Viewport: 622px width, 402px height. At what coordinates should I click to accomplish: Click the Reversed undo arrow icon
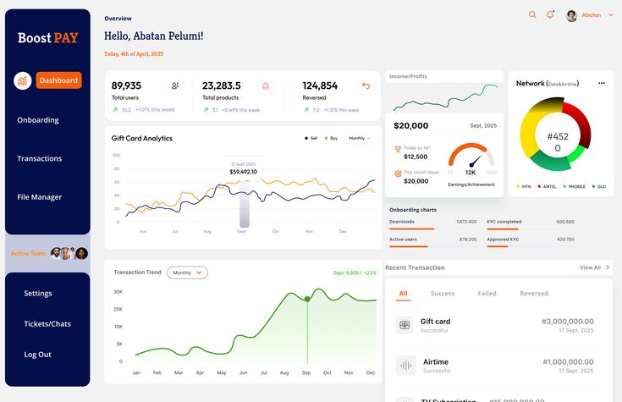366,85
